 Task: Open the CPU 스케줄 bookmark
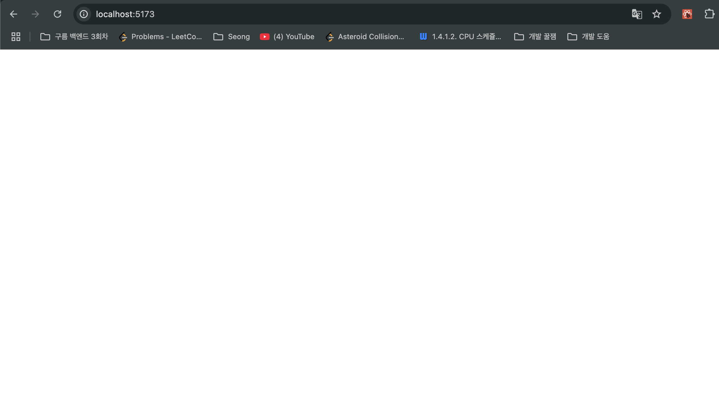[460, 37]
